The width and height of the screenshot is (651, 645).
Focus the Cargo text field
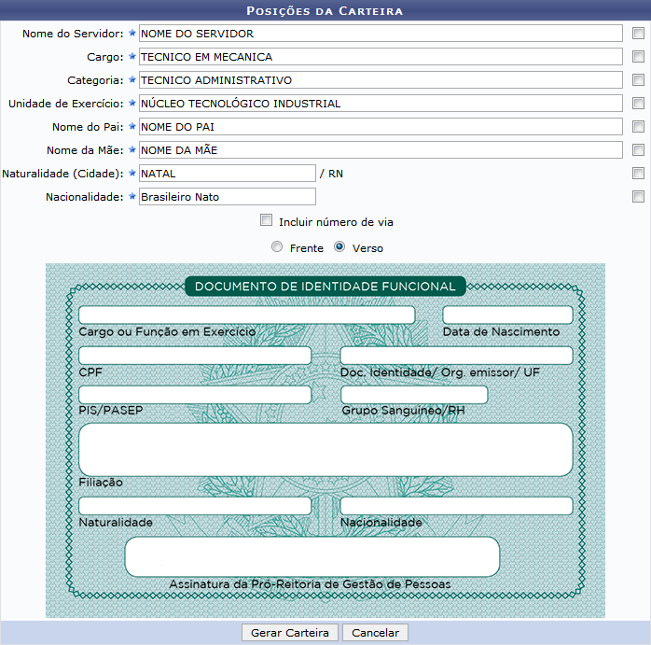380,57
